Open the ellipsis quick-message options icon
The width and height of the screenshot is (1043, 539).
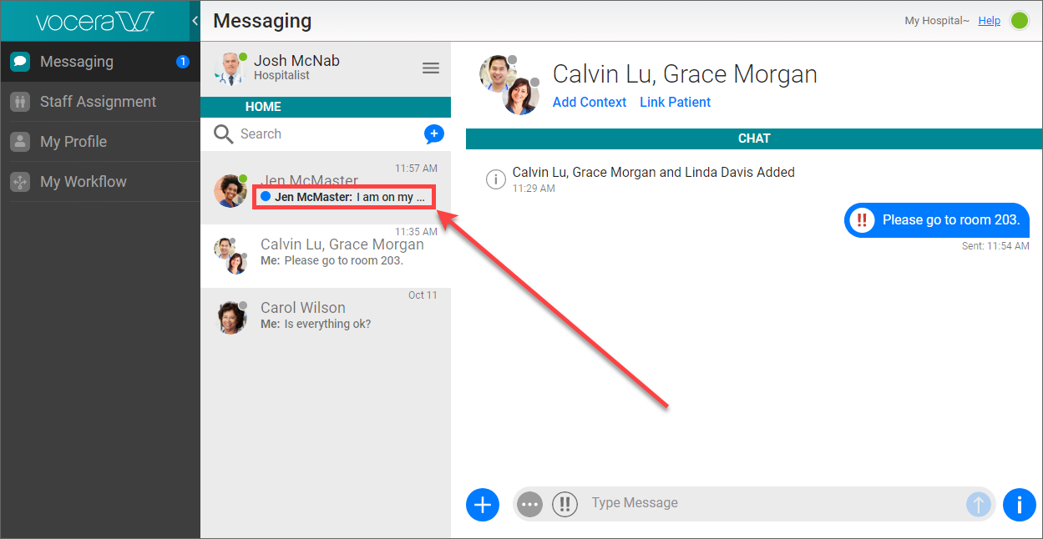[x=529, y=504]
